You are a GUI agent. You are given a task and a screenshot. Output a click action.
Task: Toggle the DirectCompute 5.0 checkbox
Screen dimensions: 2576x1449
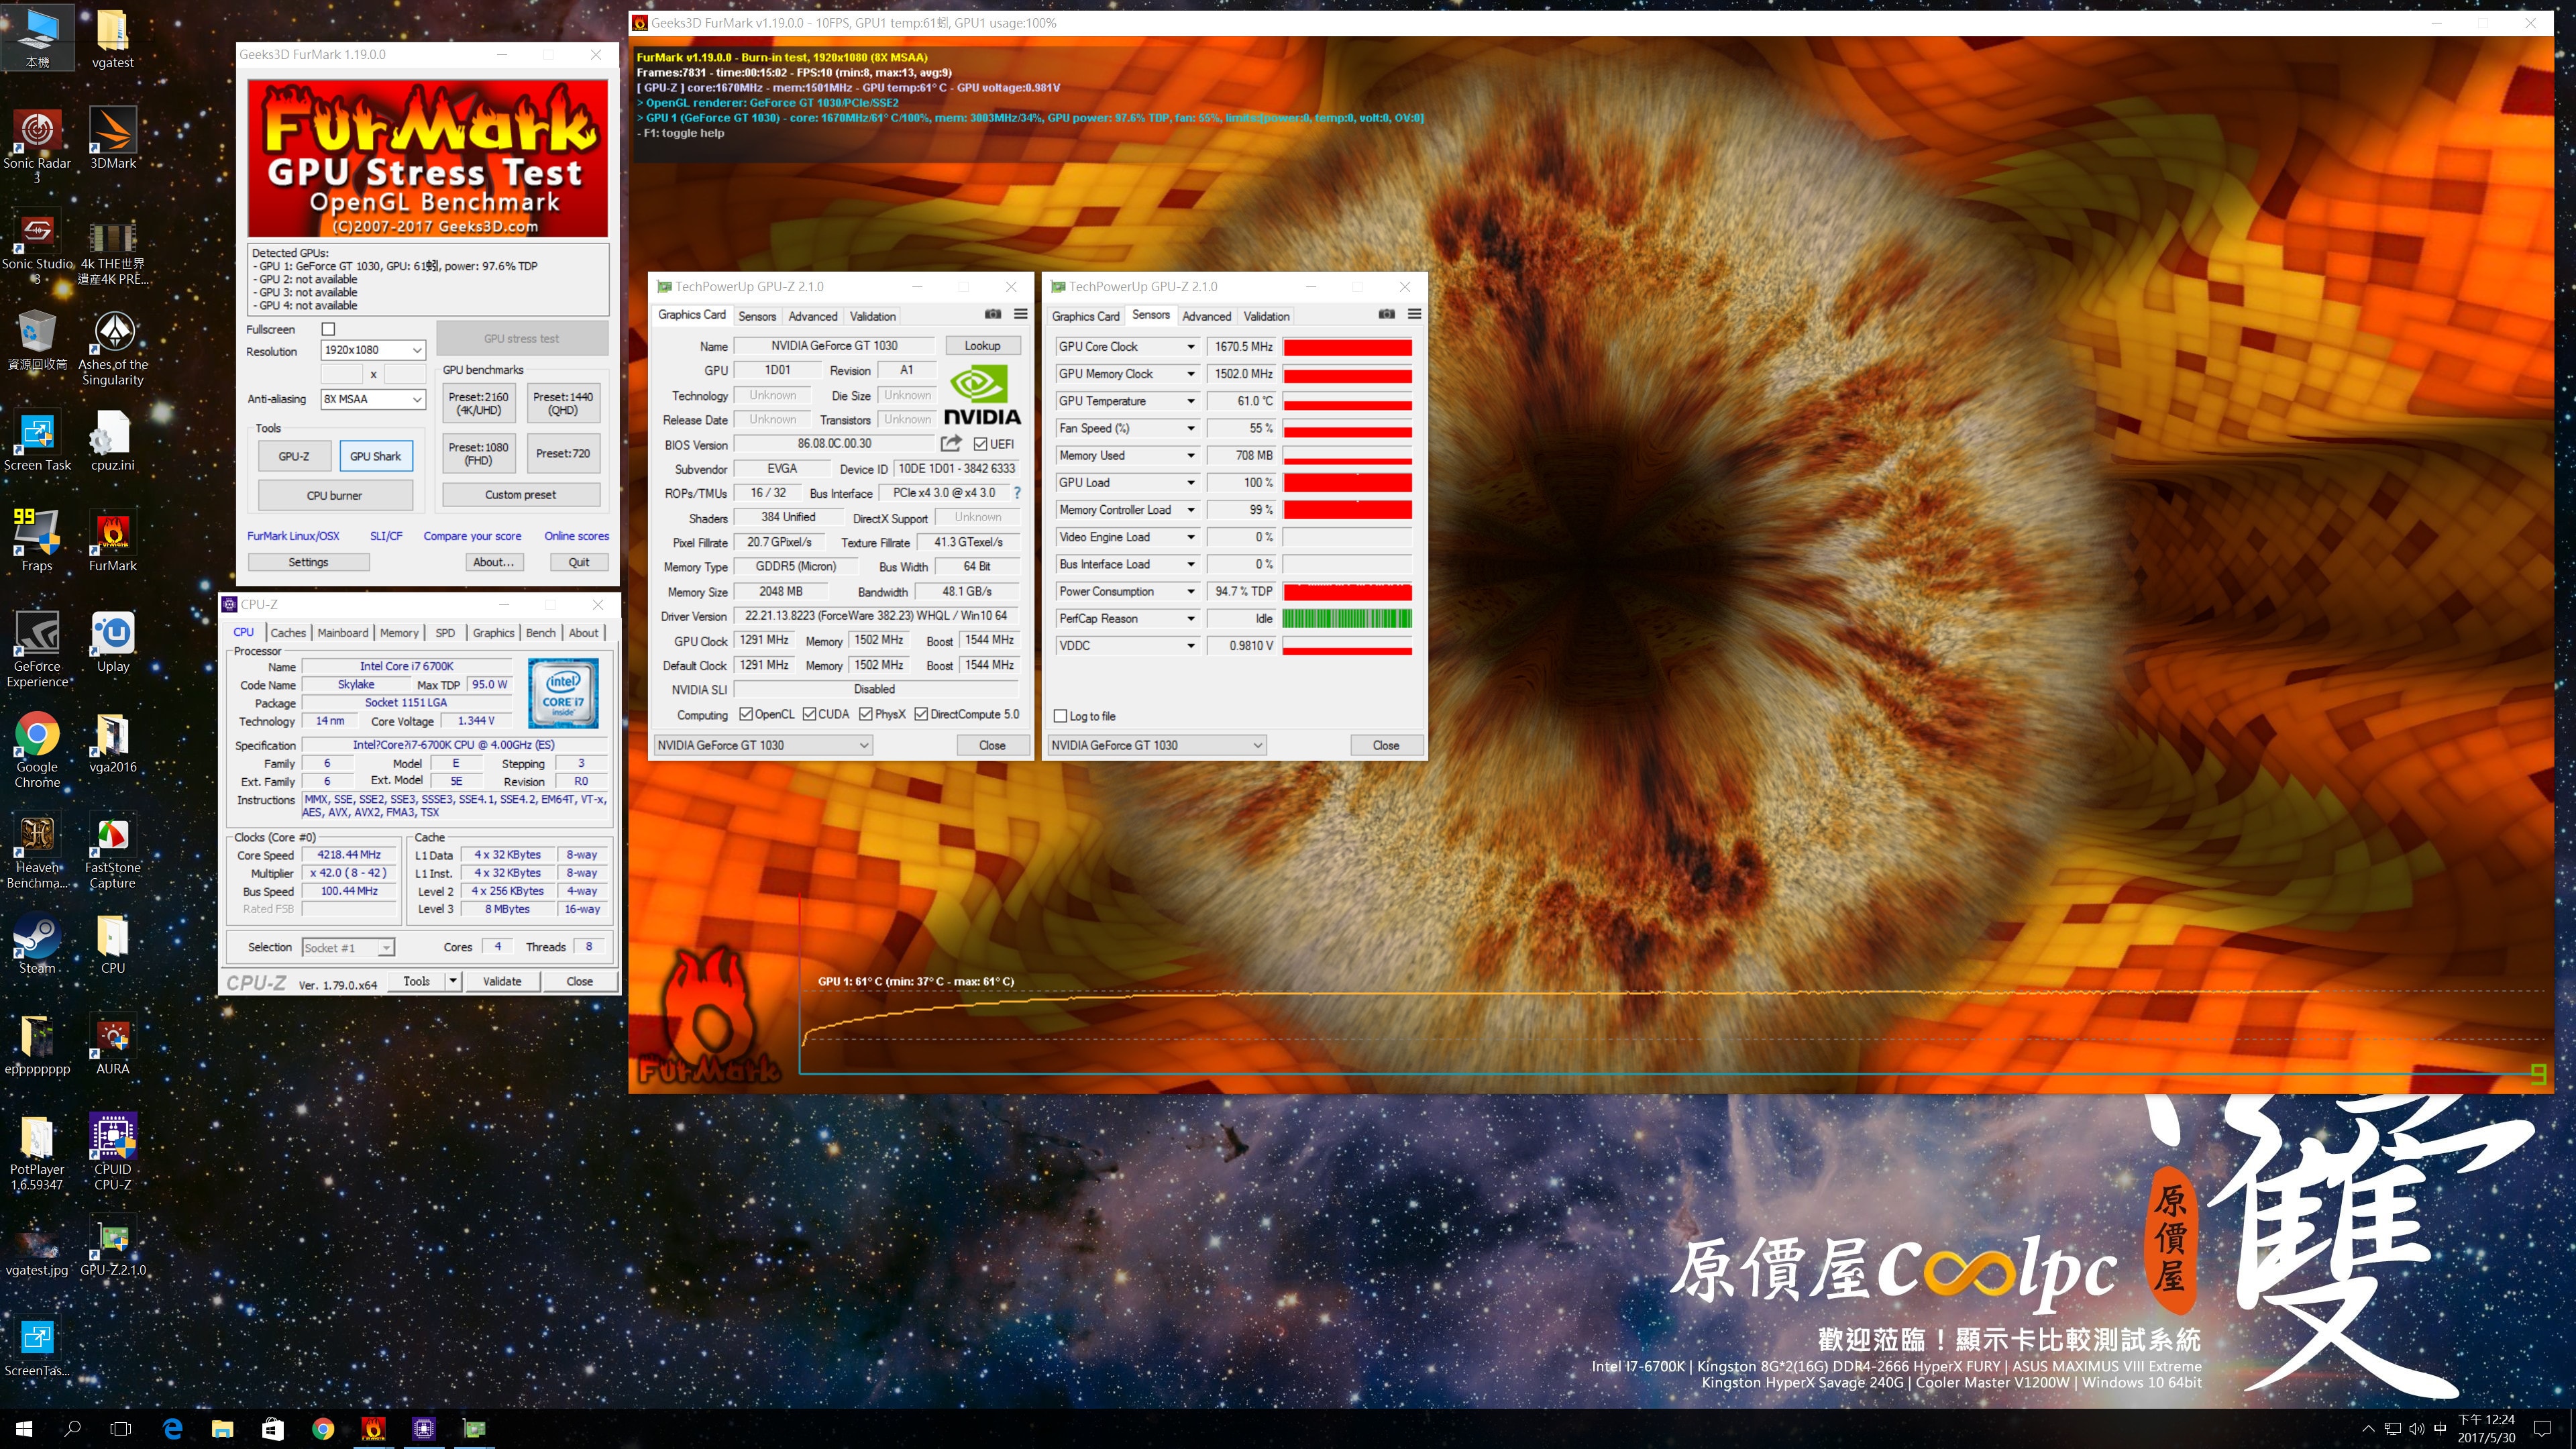pyautogui.click(x=921, y=714)
